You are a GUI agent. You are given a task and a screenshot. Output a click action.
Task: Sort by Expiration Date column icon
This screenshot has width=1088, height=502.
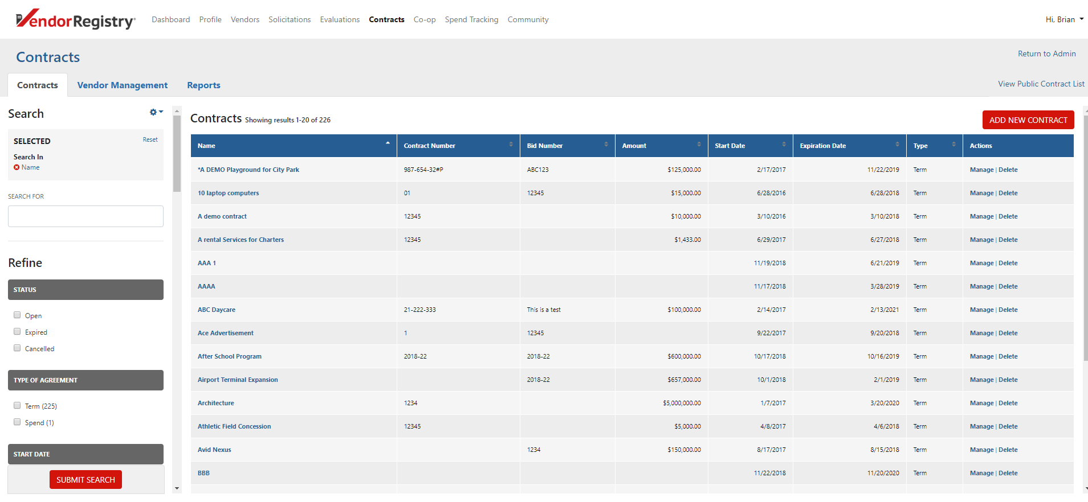[x=897, y=145]
